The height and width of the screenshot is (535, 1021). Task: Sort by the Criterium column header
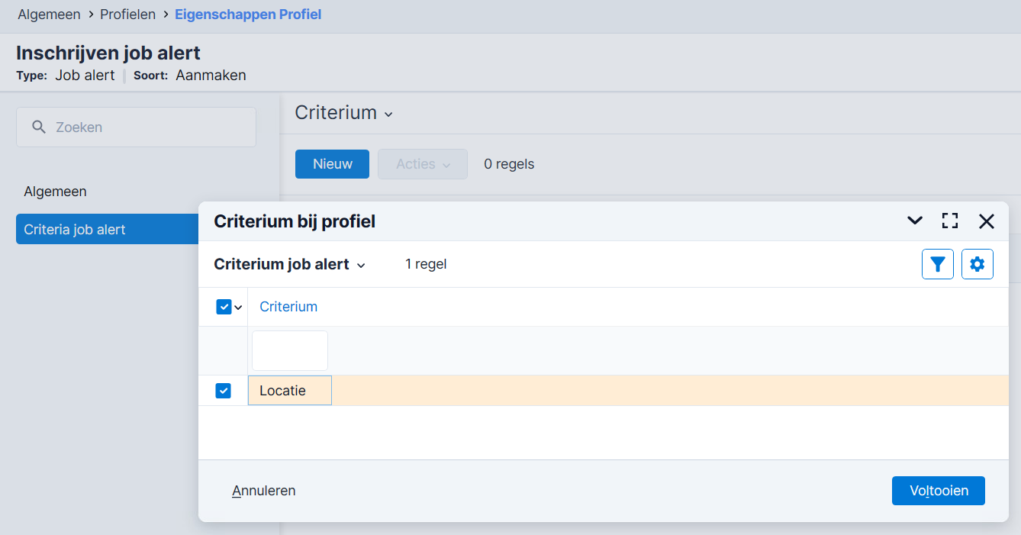click(x=288, y=307)
